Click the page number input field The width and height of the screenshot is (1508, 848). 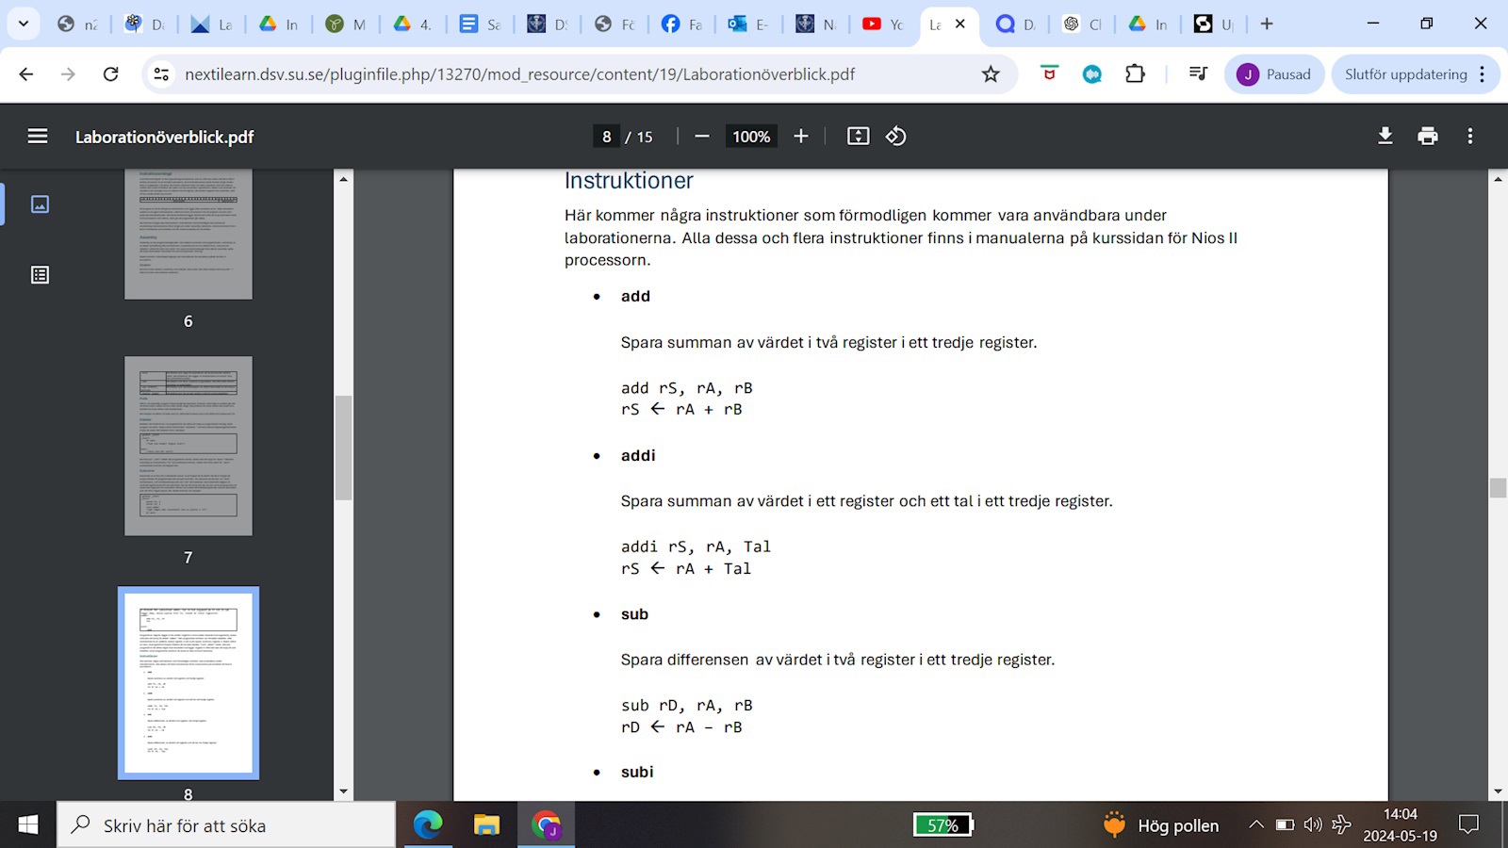[606, 137]
